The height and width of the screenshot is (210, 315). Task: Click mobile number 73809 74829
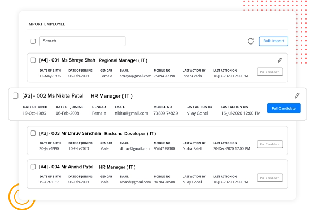point(166,113)
